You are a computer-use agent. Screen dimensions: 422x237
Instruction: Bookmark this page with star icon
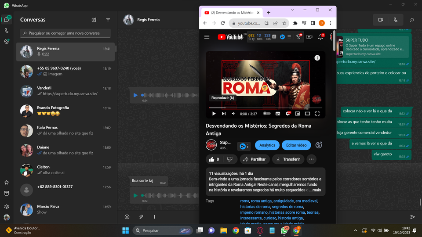click(284, 23)
